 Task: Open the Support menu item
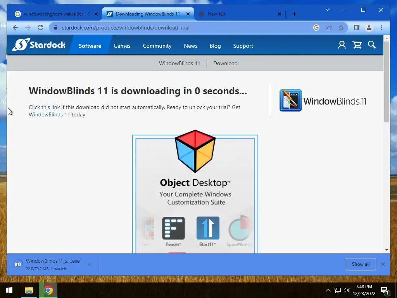(x=243, y=46)
